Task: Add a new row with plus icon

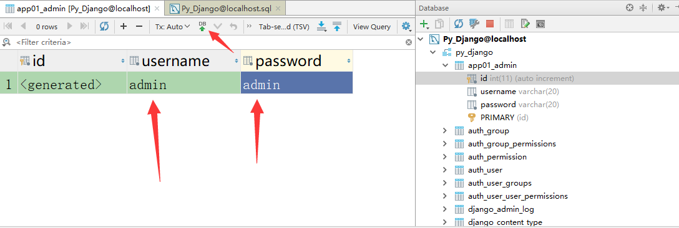Action: coord(124,26)
